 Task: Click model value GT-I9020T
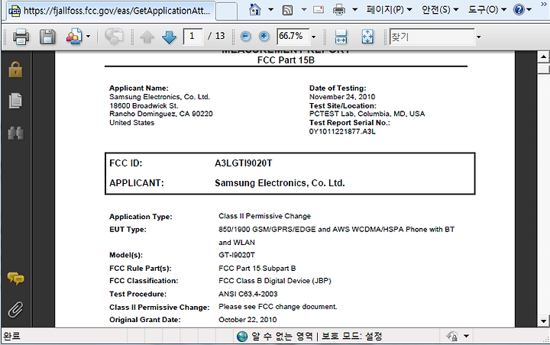tap(237, 255)
